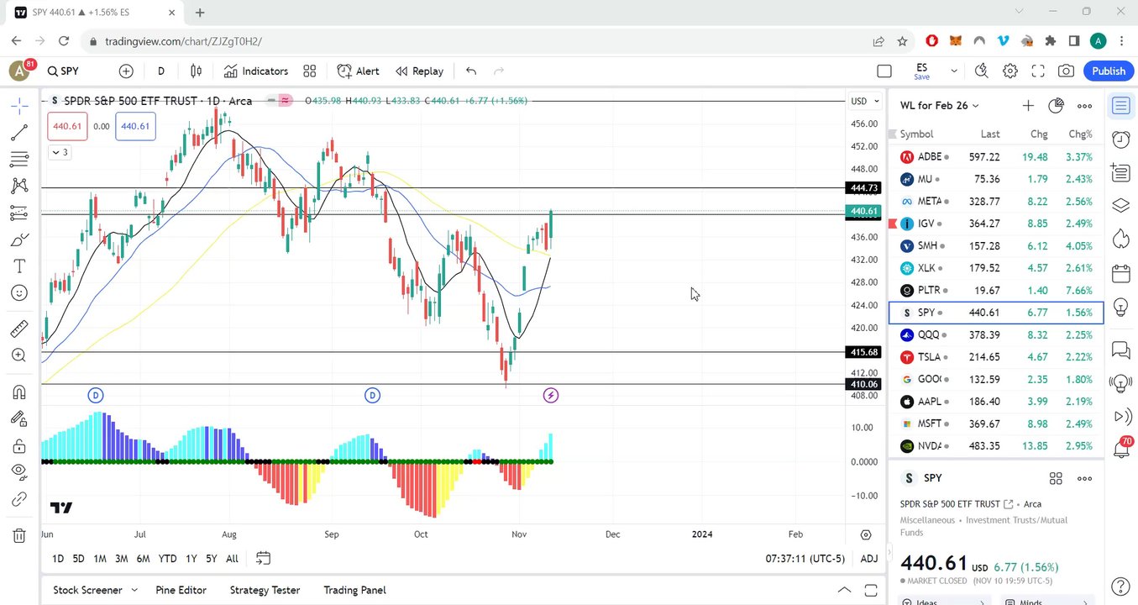
Task: Open chart settings gear in top toolbar
Action: 1010,71
